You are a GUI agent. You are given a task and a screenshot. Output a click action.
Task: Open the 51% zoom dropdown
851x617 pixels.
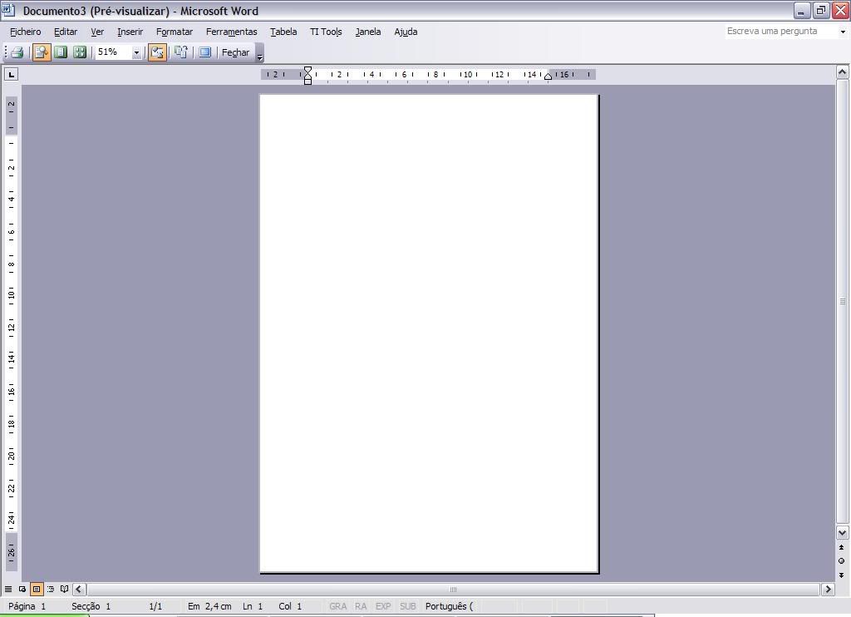coord(136,52)
